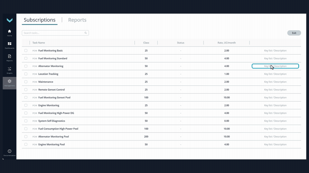Open Key list / Description for Fuel Consumption High-Power Pool
Image resolution: width=309 pixels, height=173 pixels.
(275, 129)
